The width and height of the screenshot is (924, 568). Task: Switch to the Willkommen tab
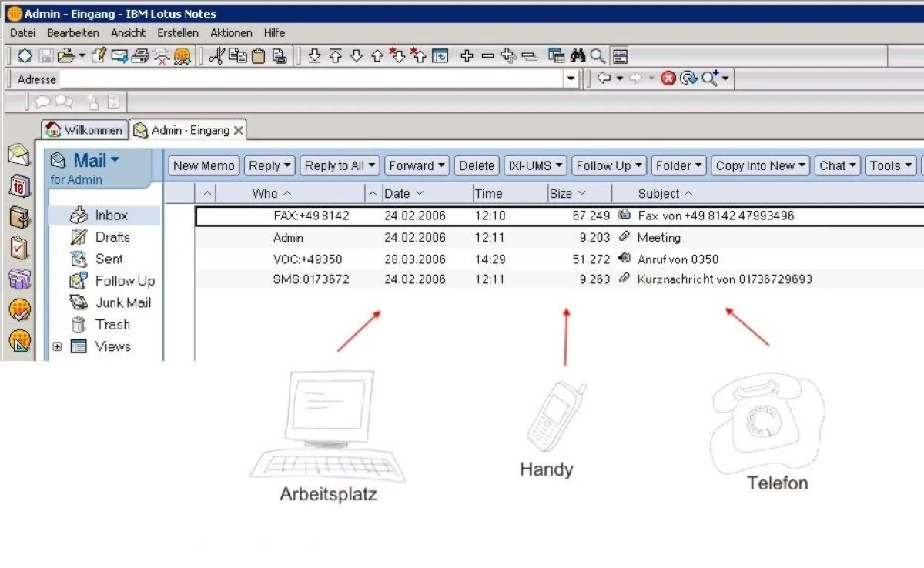pos(85,130)
